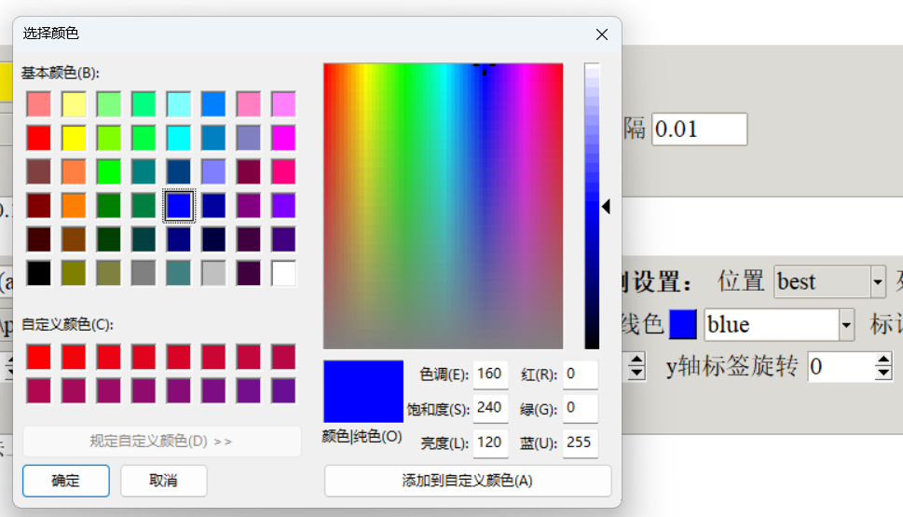This screenshot has width=903, height=517.
Task: Click 添加到自定义颜色(A) button
Action: tap(468, 480)
